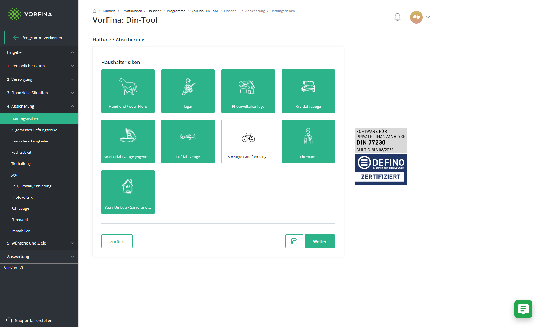Screen dimensions: 539x327
Task: Open Ehrenamt in sidebar
Action: point(39,220)
